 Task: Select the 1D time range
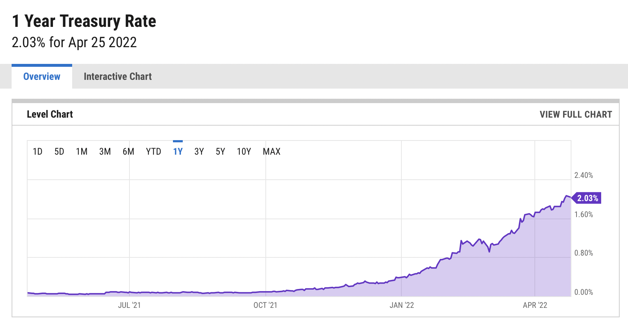tap(38, 151)
